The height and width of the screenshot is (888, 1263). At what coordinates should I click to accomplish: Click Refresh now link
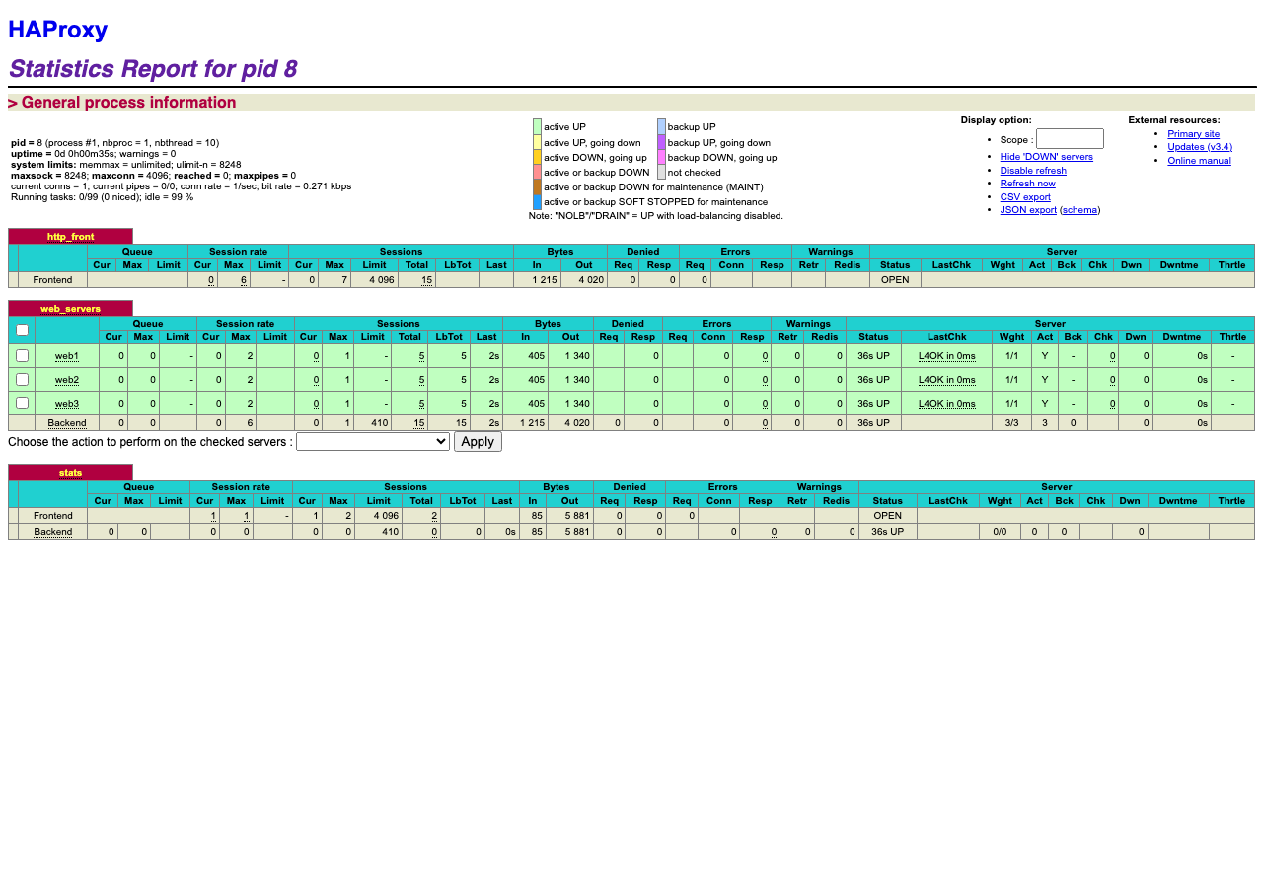1027,184
